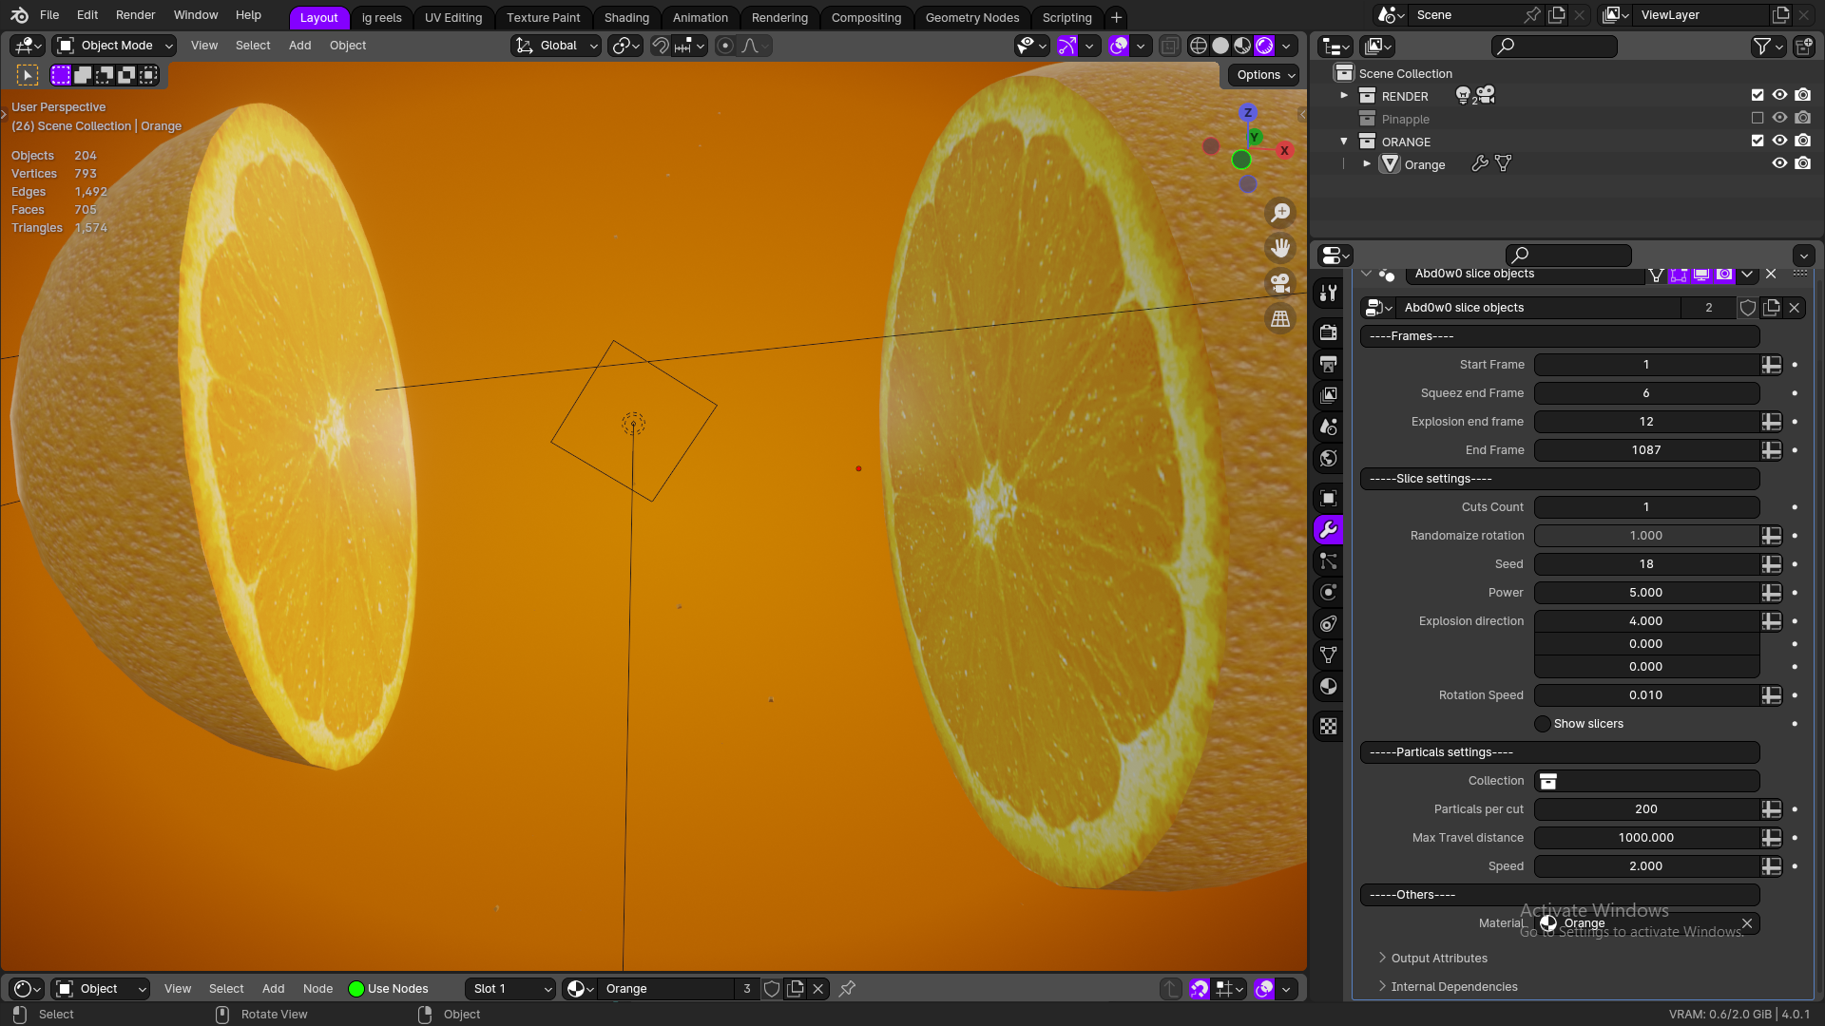Toggle Use Nodes in the shader editor
This screenshot has height=1026, width=1825.
point(355,988)
